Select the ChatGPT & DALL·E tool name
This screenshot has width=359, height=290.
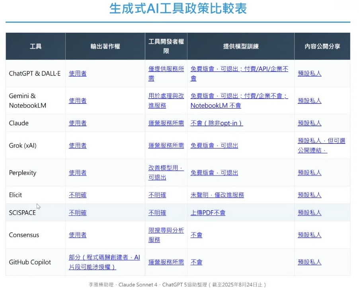pyautogui.click(x=35, y=74)
